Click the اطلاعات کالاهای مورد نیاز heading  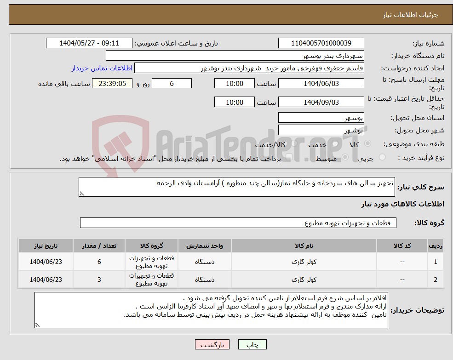coord(403,204)
